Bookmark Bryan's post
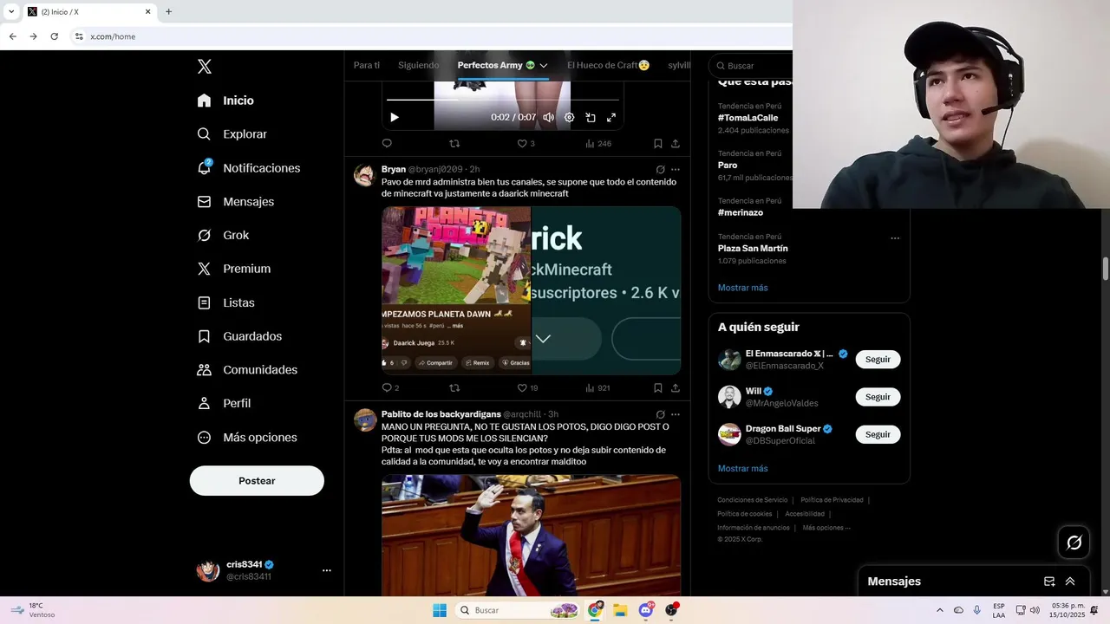The width and height of the screenshot is (1110, 624). click(658, 388)
